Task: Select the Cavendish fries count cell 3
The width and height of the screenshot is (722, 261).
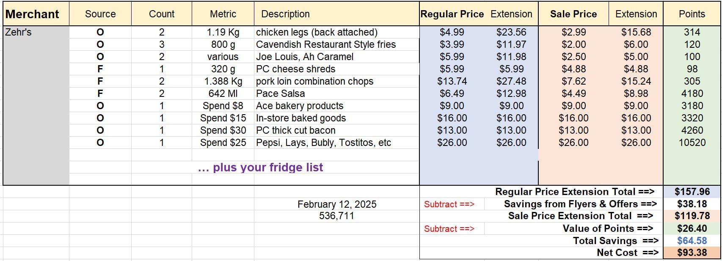Action: point(162,44)
